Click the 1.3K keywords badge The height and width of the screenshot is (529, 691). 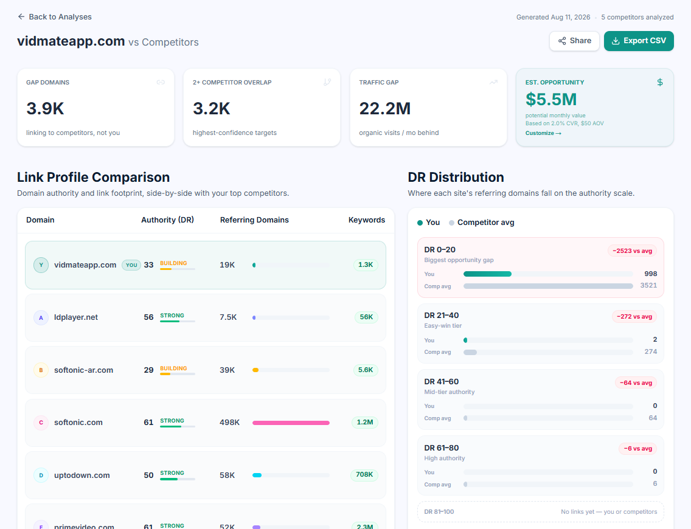366,264
